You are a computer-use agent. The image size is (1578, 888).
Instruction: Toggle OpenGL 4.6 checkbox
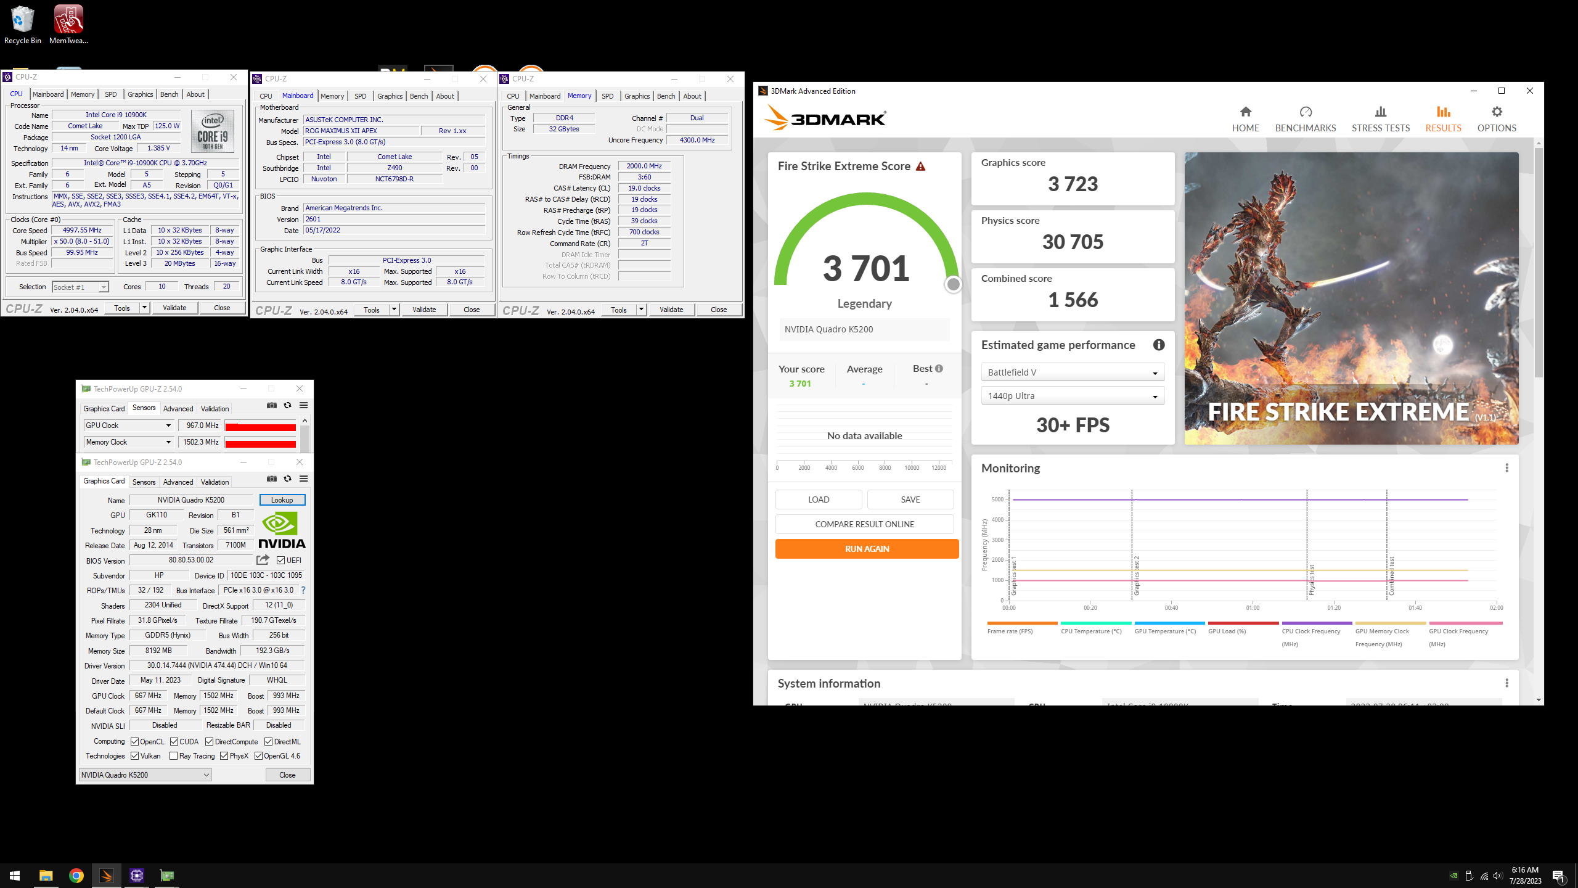(258, 756)
